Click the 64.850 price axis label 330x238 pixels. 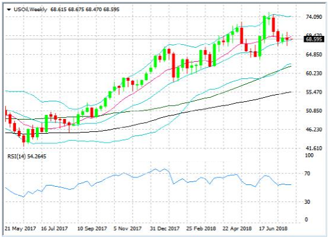pyautogui.click(x=313, y=55)
